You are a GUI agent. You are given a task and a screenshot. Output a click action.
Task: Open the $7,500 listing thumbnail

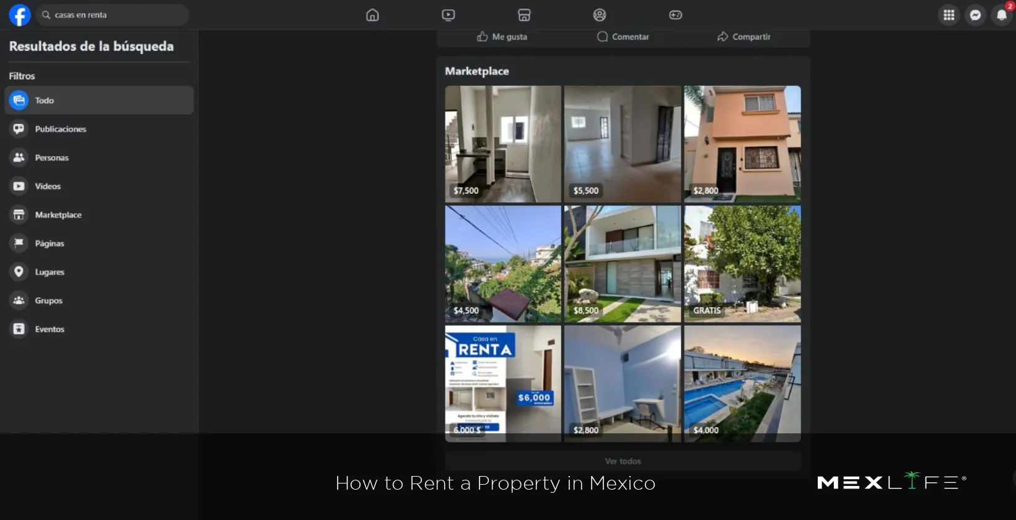[503, 144]
